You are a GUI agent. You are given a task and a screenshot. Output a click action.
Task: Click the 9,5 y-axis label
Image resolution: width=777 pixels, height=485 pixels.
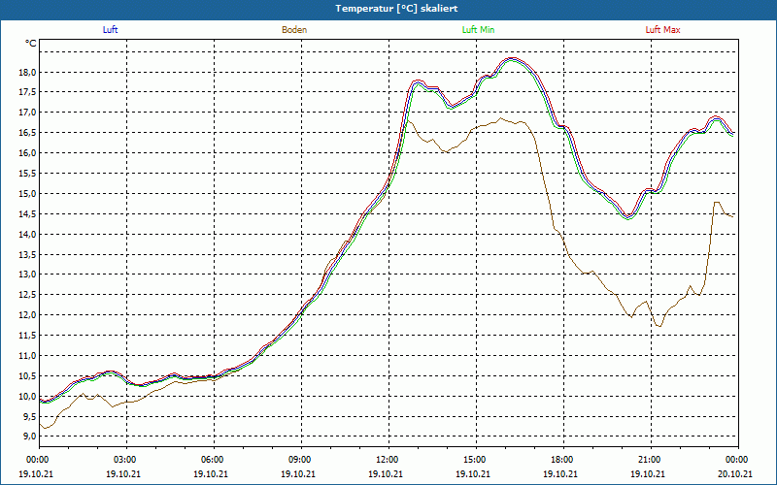click(x=30, y=416)
